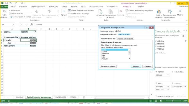Viewport: 189px width, 106px height.
Task: Switch to the VENDEDORES sheet tab
Action: tap(60, 97)
